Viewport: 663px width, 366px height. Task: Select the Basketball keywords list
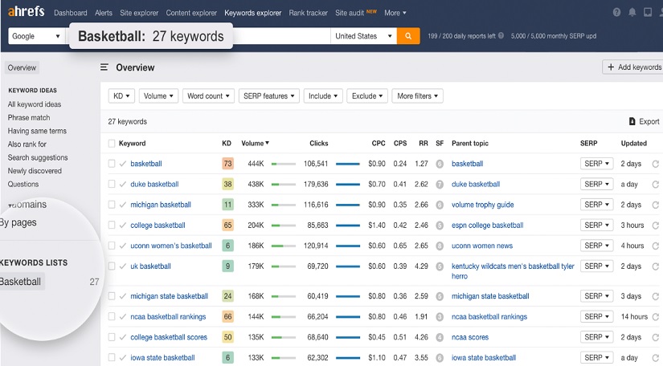pos(21,282)
